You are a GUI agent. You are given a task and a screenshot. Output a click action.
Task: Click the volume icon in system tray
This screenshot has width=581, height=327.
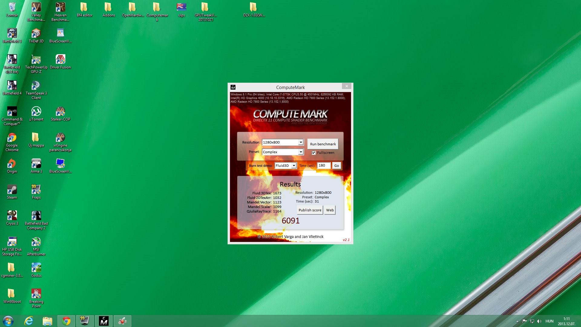pyautogui.click(x=539, y=321)
